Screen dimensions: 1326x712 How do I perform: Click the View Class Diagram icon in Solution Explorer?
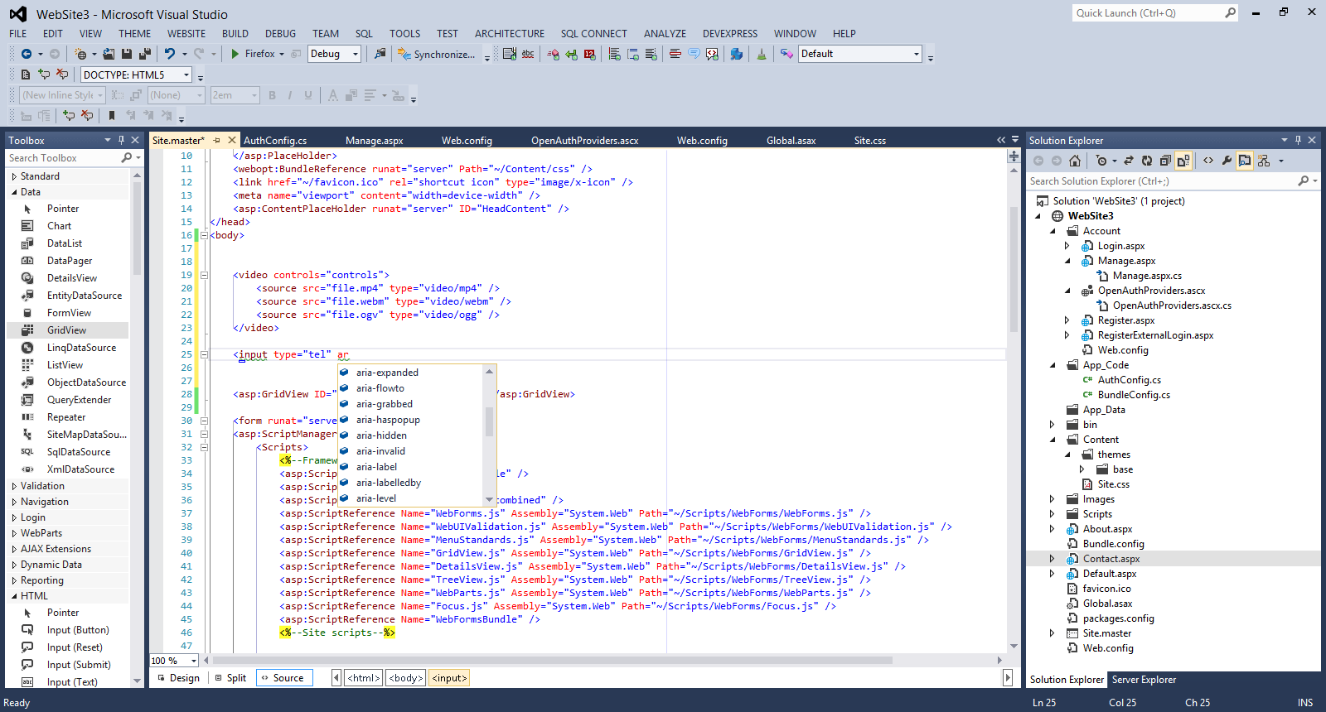tap(1264, 161)
